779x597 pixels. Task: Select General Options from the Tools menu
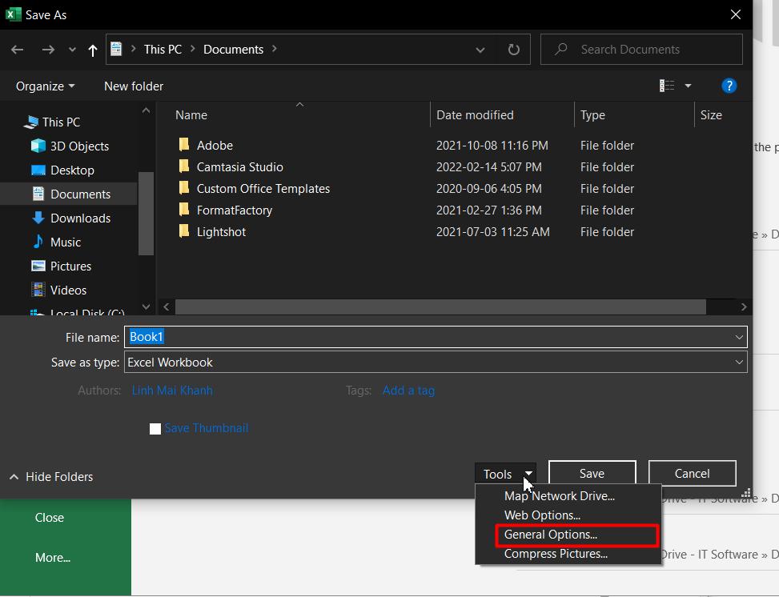(551, 535)
